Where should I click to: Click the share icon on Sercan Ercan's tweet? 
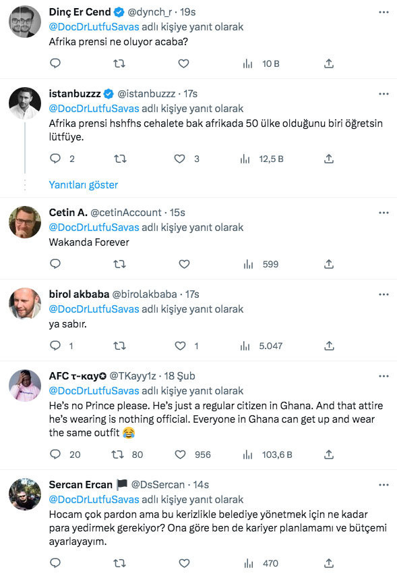pyautogui.click(x=328, y=563)
